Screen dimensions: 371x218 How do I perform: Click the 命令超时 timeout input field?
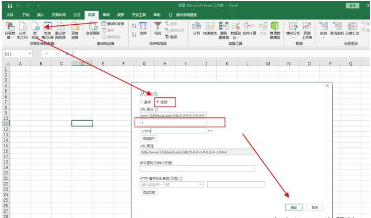[x=197, y=169]
